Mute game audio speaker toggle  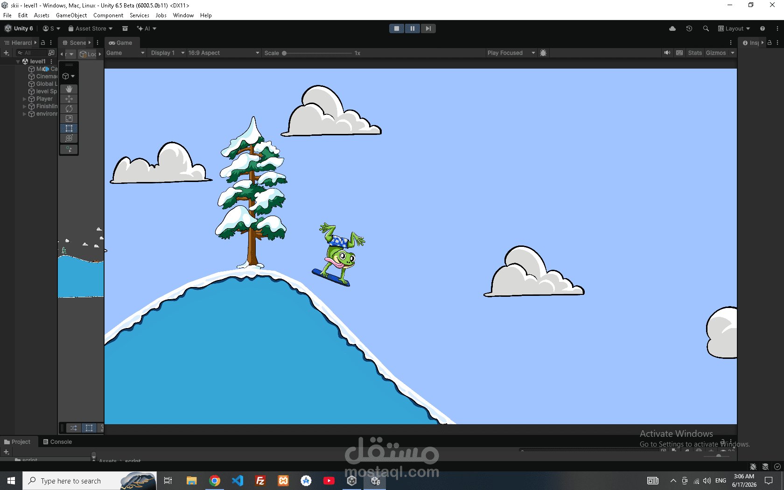667,53
